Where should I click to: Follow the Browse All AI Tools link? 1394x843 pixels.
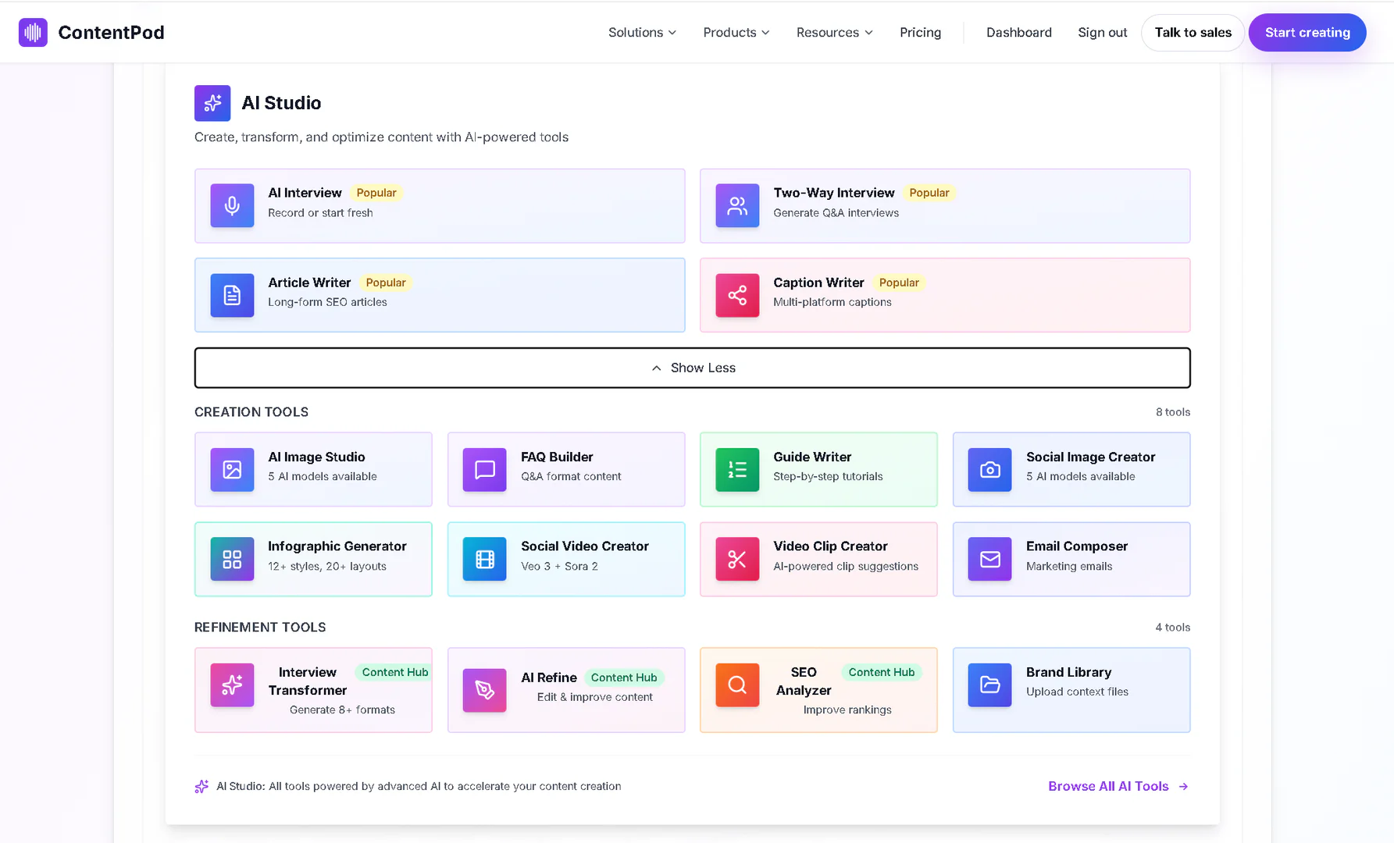click(1118, 786)
